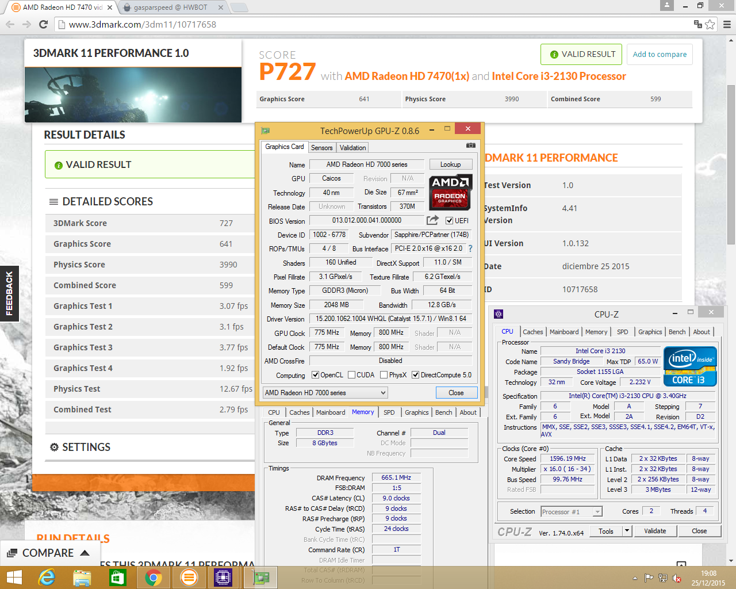Open Internet Explorer from taskbar
The height and width of the screenshot is (589, 736).
47,577
